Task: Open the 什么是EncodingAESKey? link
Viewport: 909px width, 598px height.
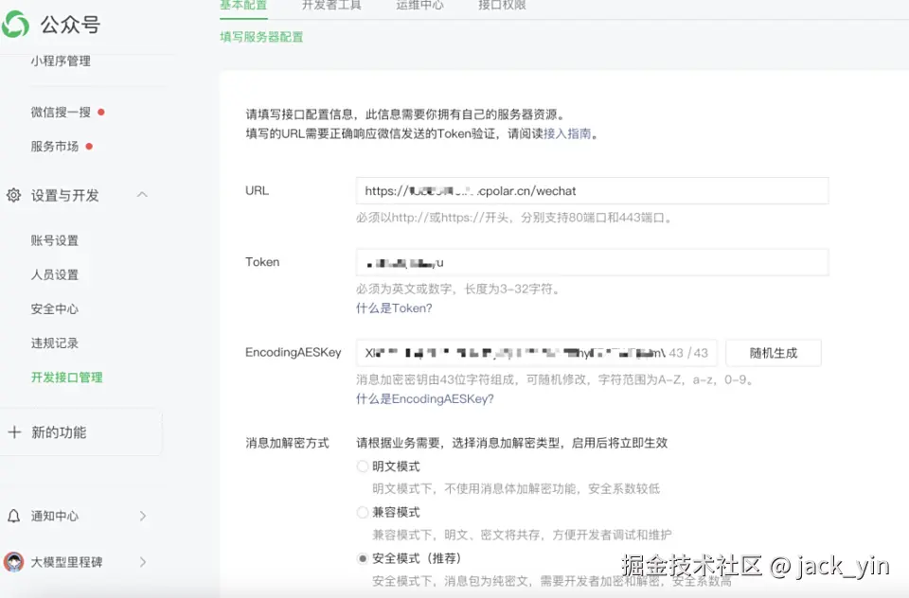Action: click(x=425, y=398)
